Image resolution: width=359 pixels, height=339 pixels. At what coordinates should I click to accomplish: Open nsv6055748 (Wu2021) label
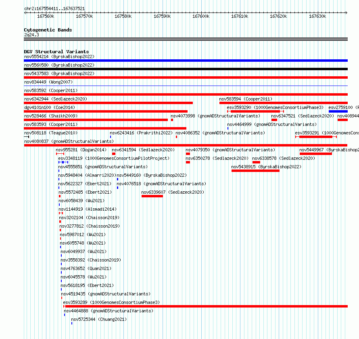coord(83,243)
